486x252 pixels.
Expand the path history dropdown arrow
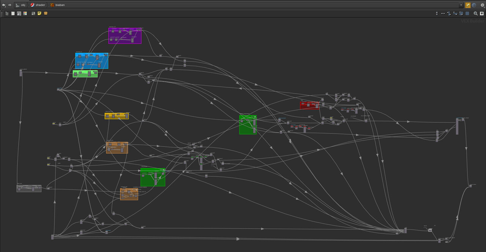tap(461, 5)
